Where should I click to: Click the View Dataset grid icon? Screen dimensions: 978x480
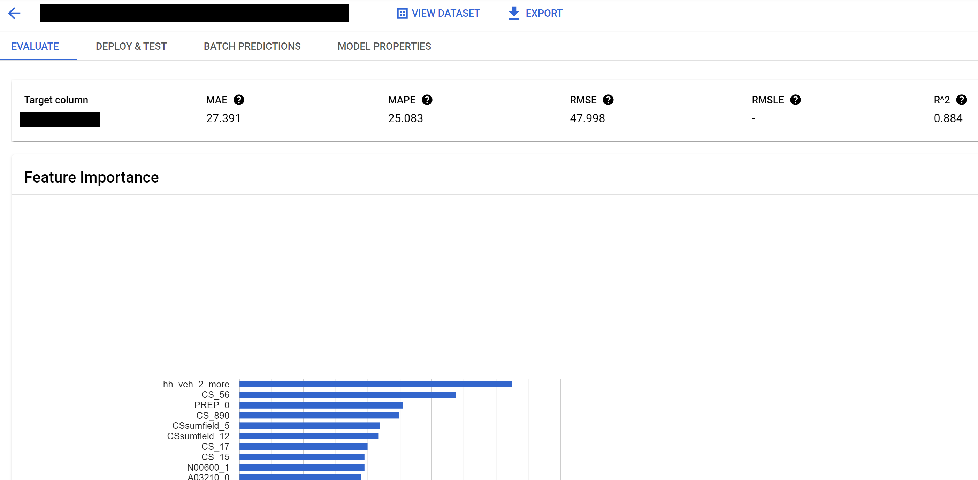pyautogui.click(x=402, y=14)
